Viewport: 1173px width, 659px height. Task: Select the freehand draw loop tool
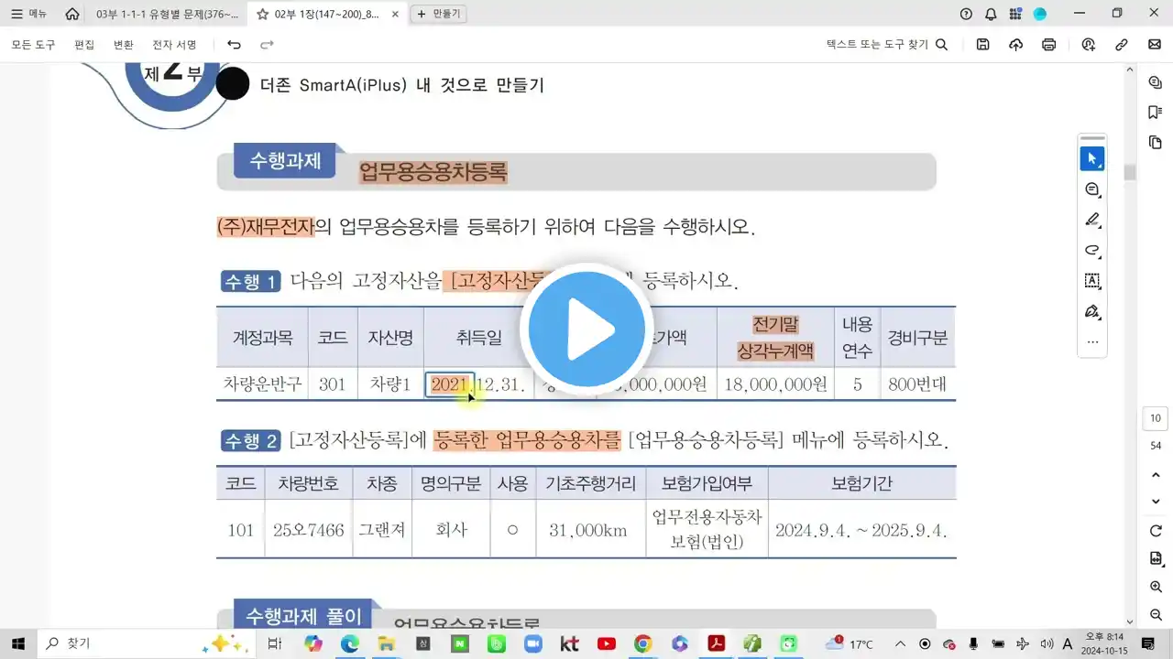tap(1091, 250)
